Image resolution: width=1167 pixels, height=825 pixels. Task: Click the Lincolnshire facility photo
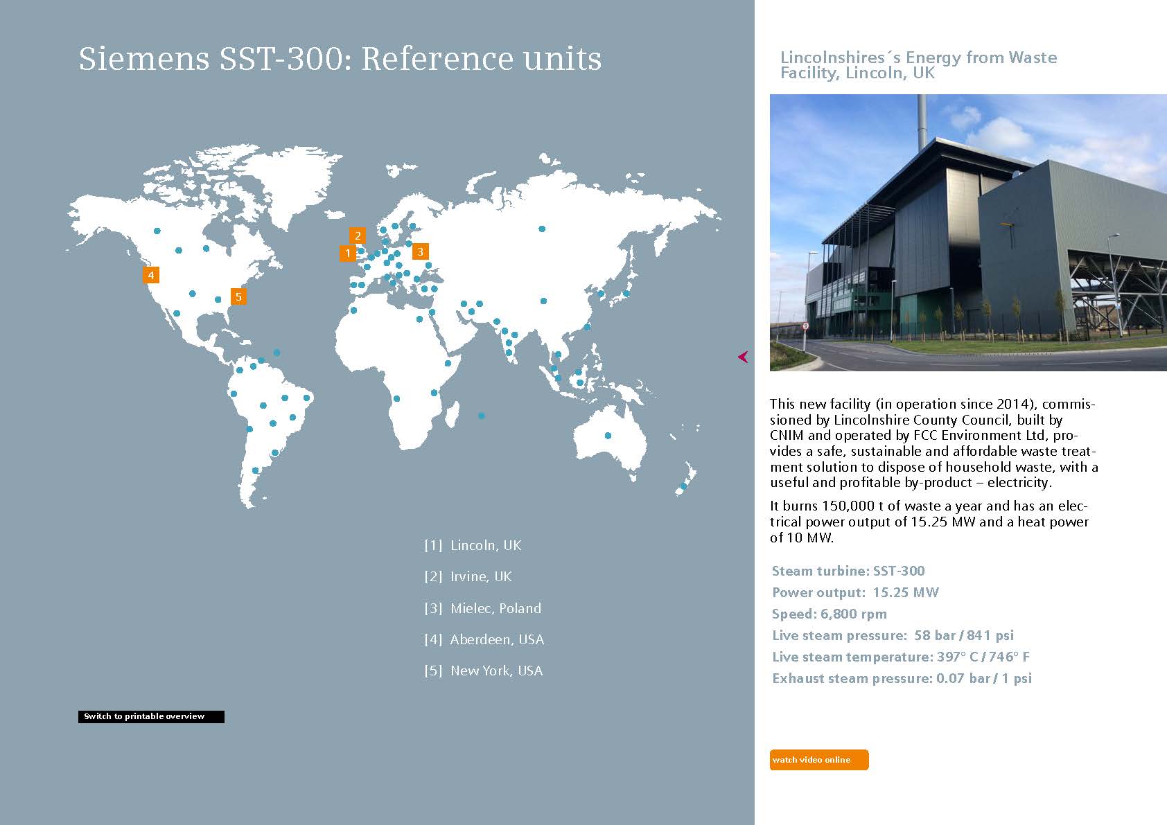click(967, 232)
